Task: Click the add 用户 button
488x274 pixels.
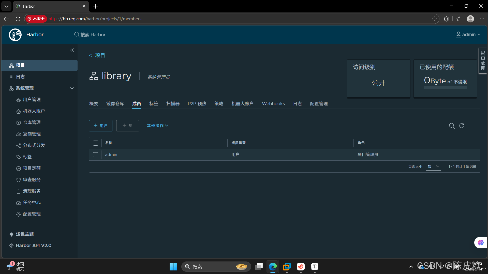Action: click(x=101, y=126)
